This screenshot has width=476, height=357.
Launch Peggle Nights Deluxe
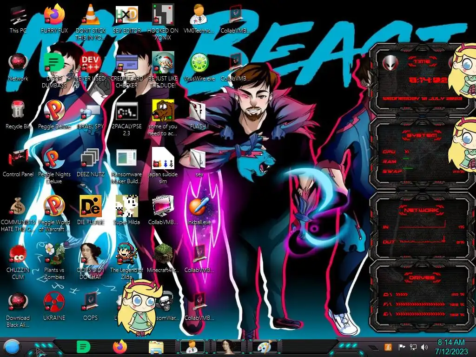54,167
